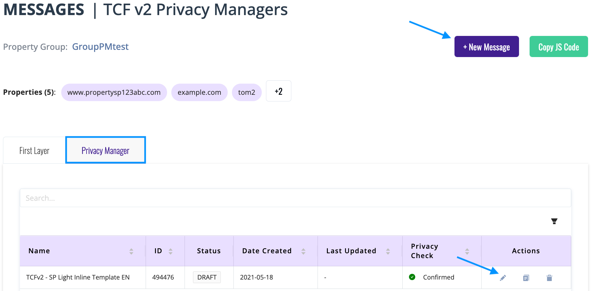Viewport: 592px width, 291px height.
Task: Select the Privacy Manager tab
Action: [x=106, y=150]
